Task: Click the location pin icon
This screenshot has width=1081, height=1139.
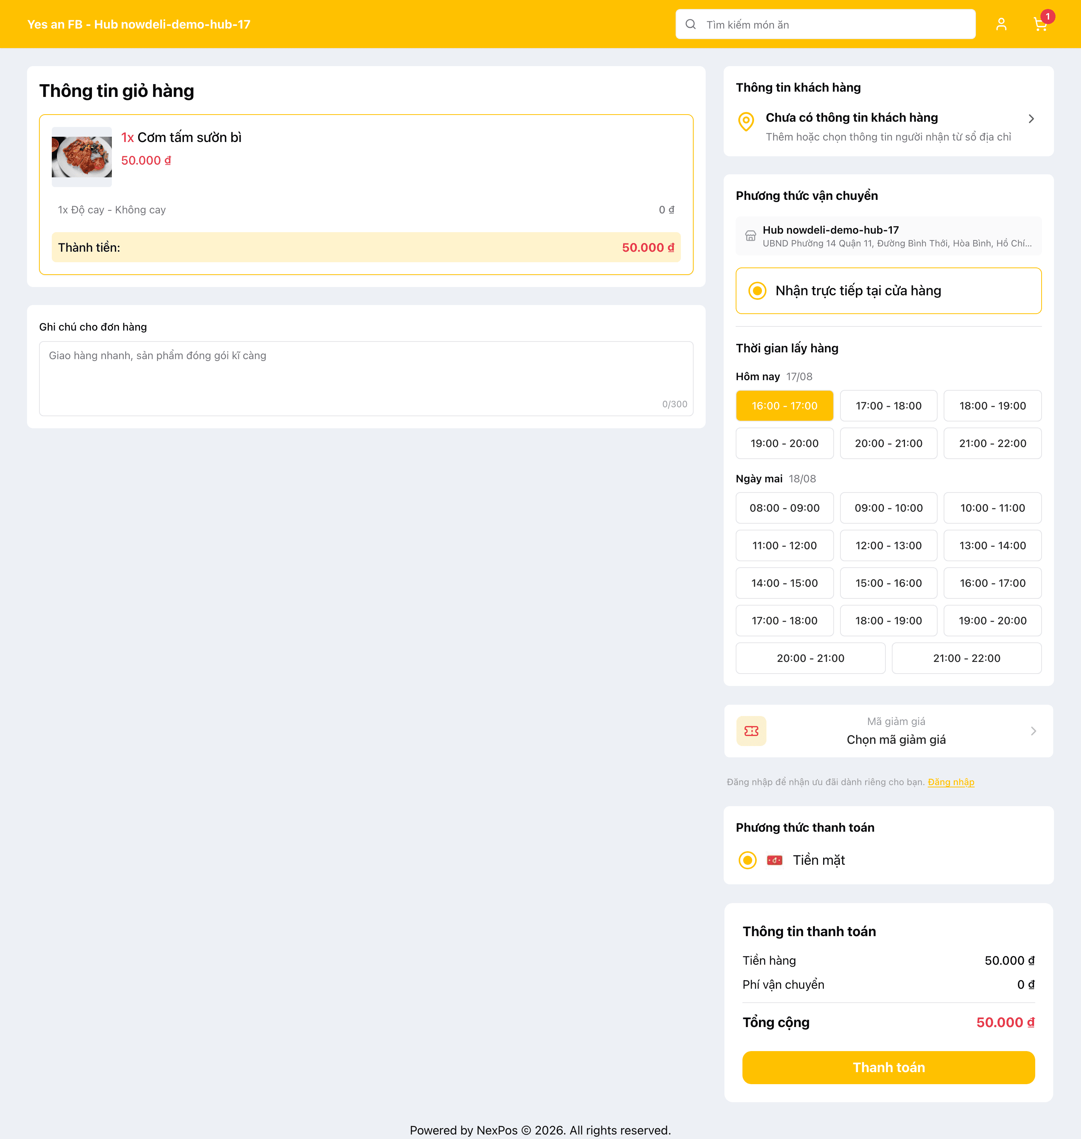Action: click(746, 121)
